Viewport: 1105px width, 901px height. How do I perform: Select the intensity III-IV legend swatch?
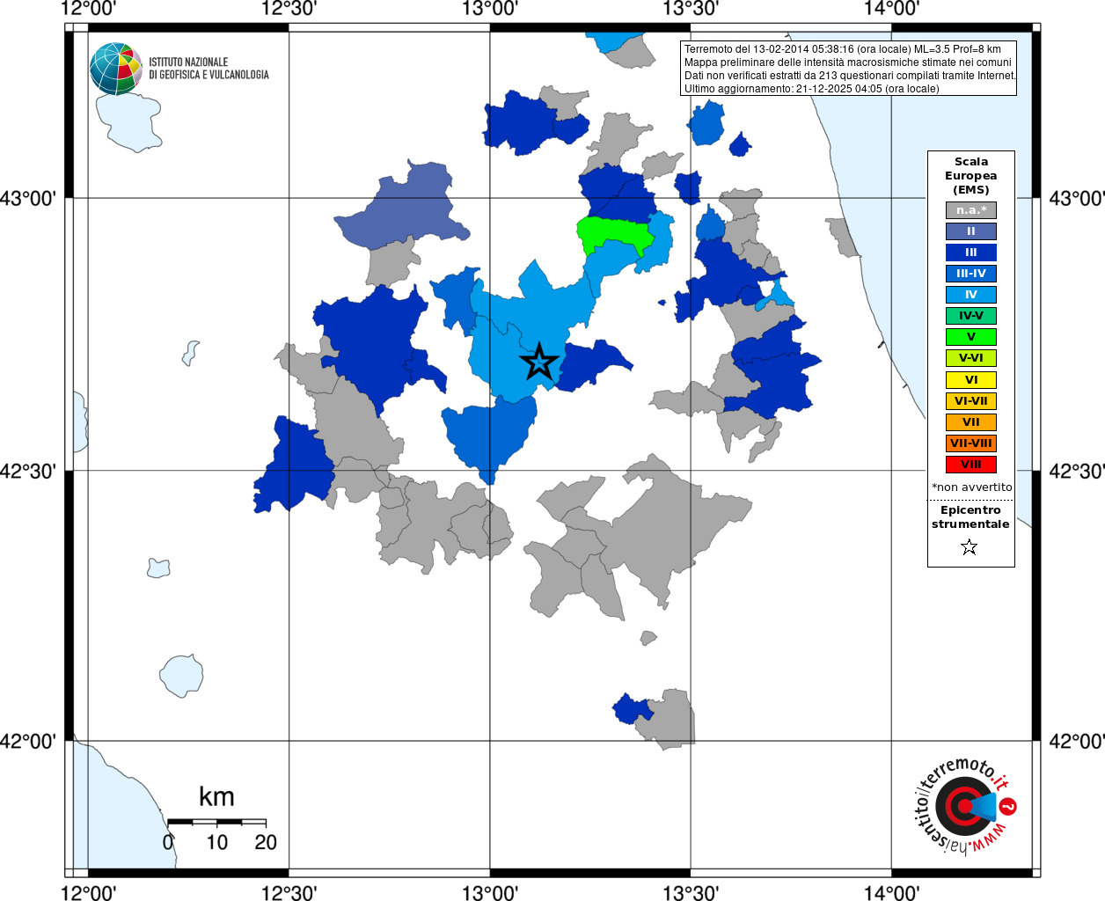click(971, 274)
